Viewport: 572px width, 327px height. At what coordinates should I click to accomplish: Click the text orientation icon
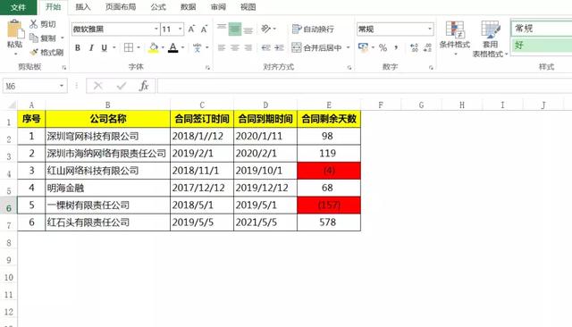266,29
